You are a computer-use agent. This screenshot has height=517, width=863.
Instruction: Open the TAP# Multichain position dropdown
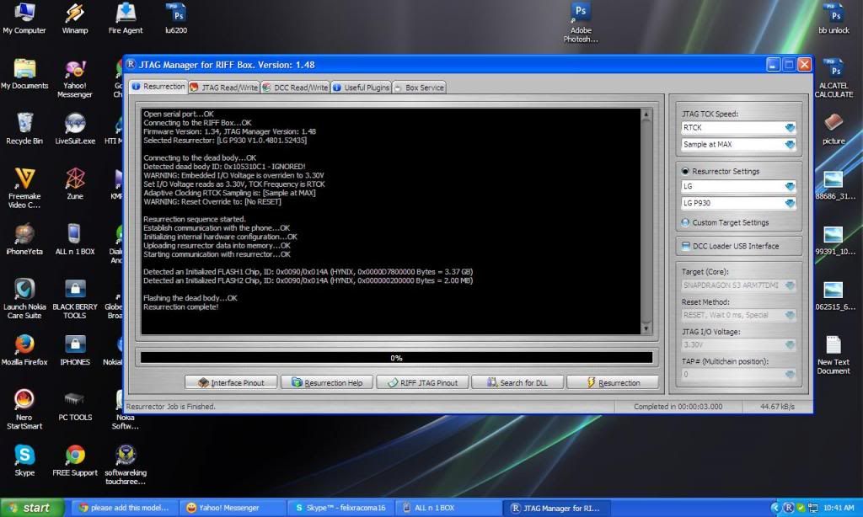click(x=739, y=374)
